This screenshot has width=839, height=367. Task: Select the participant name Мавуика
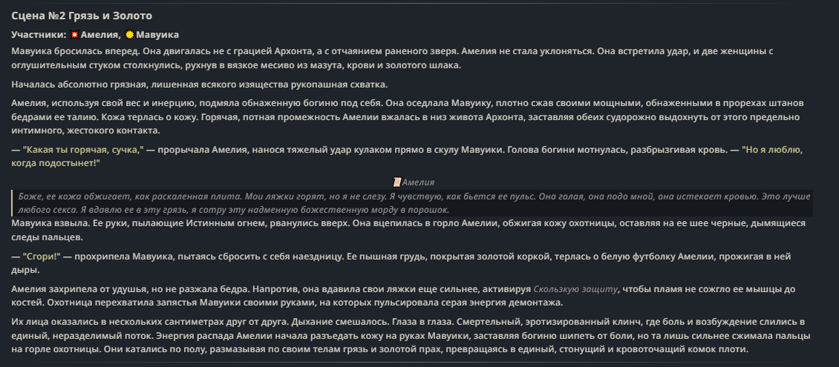point(157,35)
